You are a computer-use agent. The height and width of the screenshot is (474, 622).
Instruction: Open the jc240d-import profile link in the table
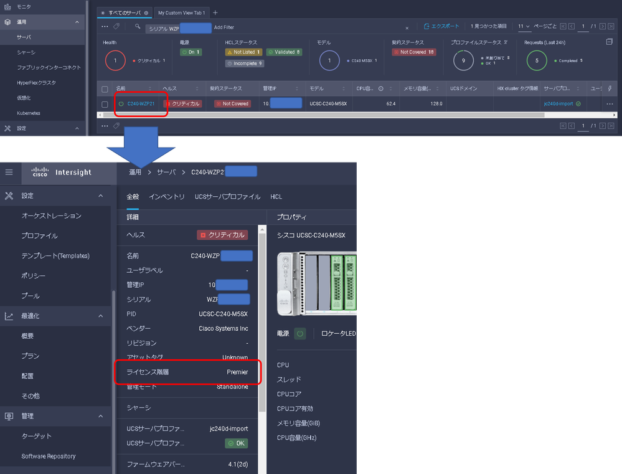(558, 103)
